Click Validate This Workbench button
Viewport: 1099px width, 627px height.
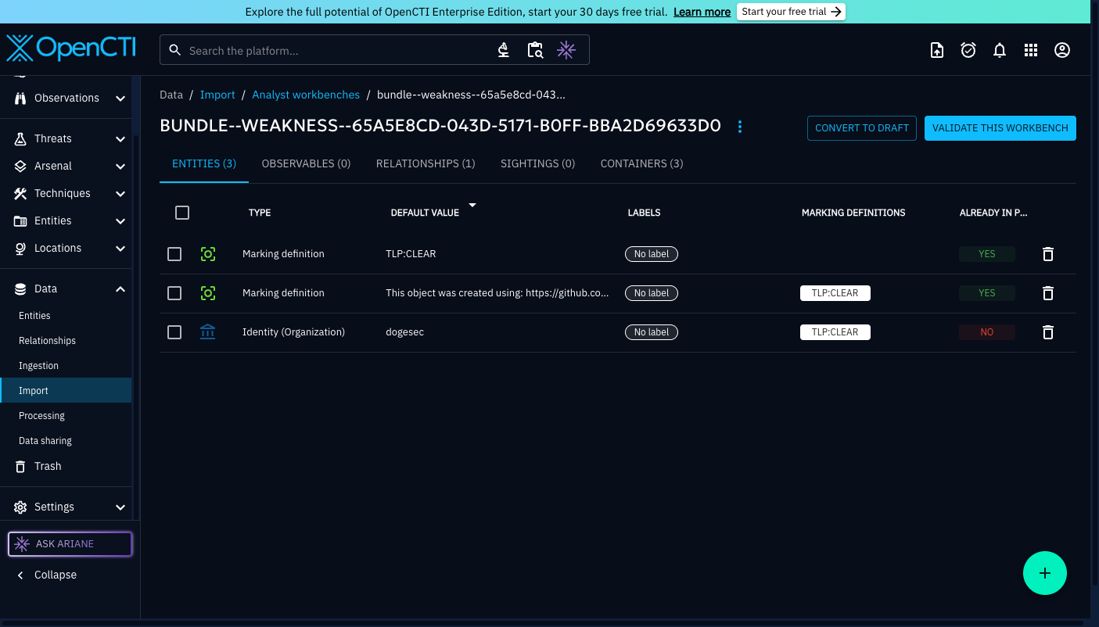1000,128
